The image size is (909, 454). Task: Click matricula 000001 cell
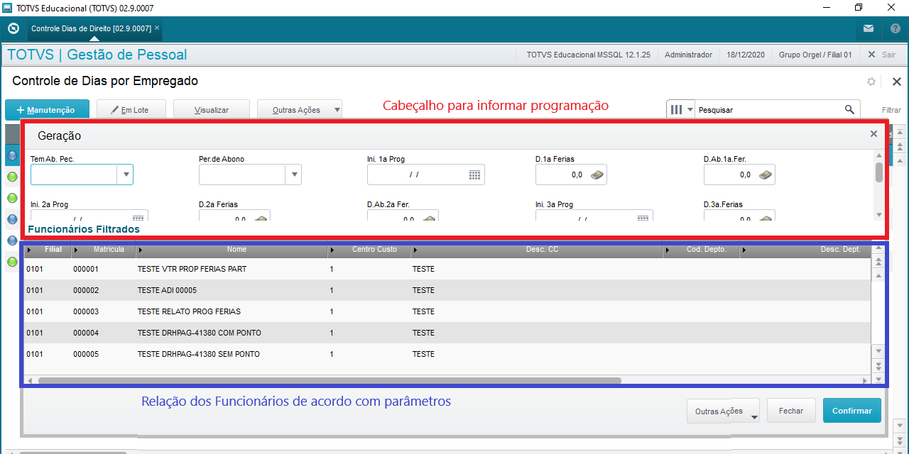86,270
